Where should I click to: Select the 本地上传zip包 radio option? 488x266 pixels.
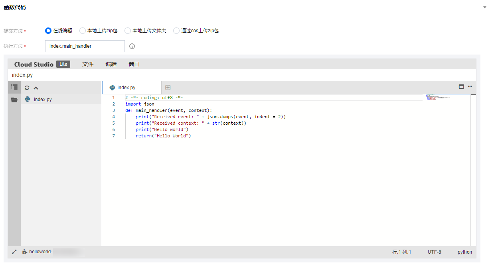83,31
